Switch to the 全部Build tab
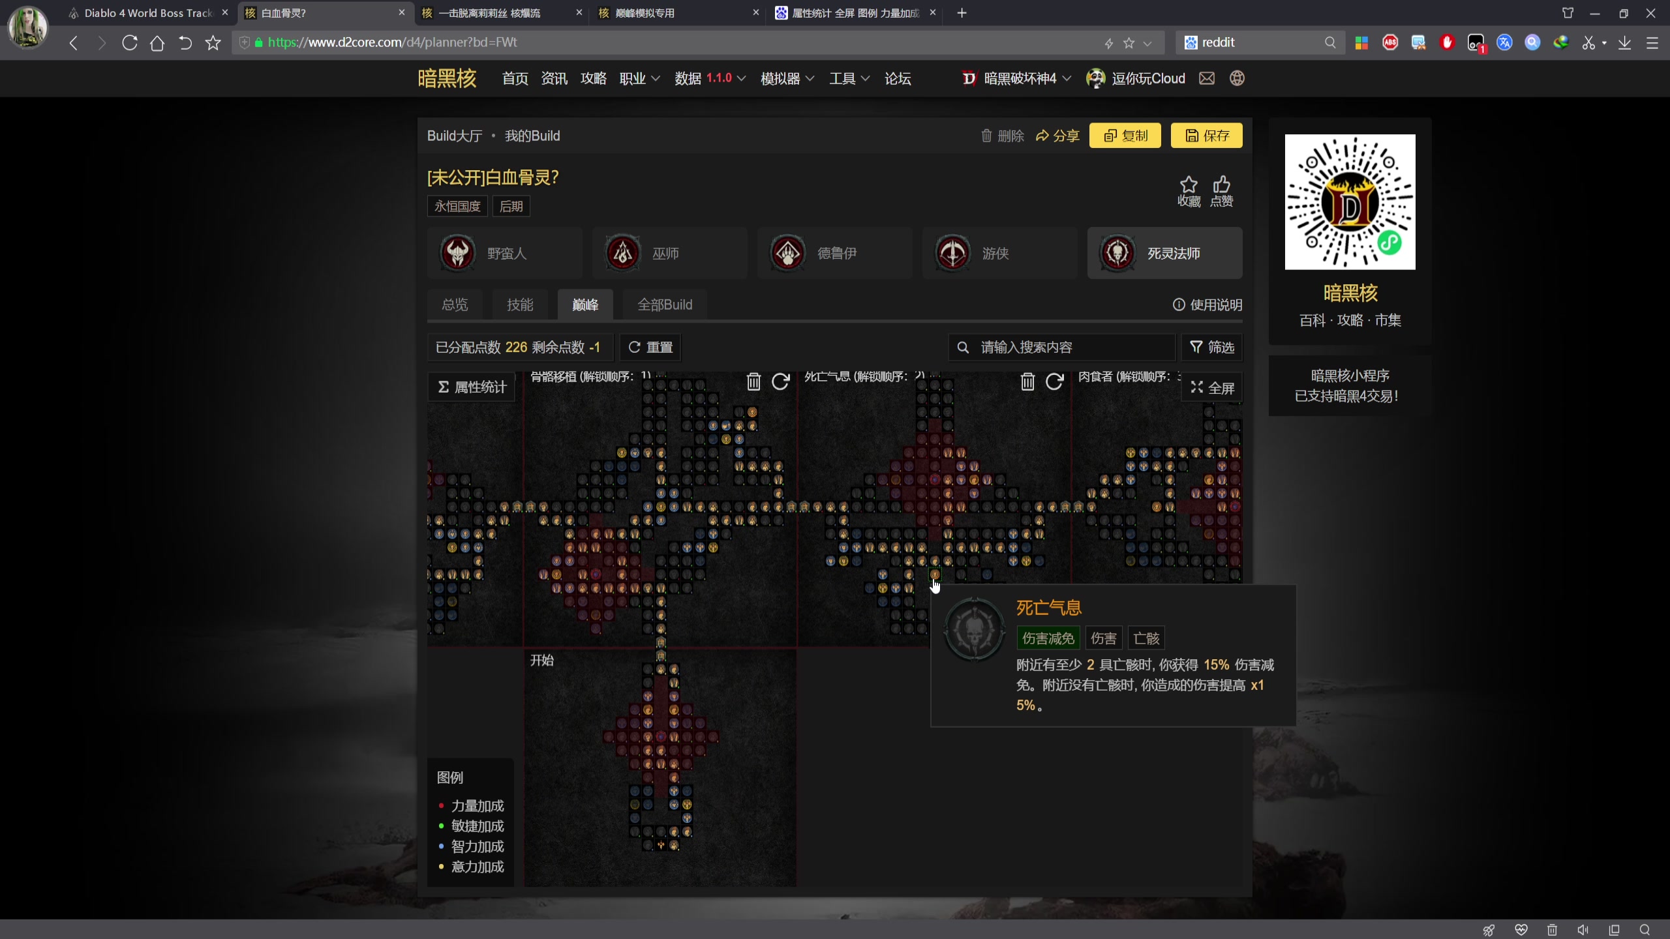Image resolution: width=1670 pixels, height=939 pixels. point(665,305)
